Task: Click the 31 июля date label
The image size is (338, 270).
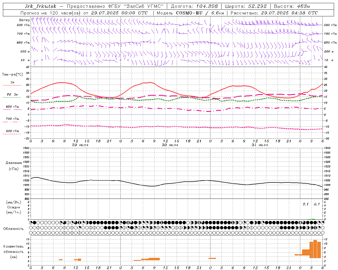Action: tap(260, 145)
